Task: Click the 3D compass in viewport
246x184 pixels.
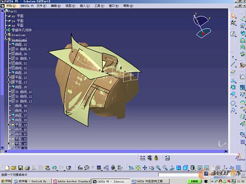Action: coord(202,25)
